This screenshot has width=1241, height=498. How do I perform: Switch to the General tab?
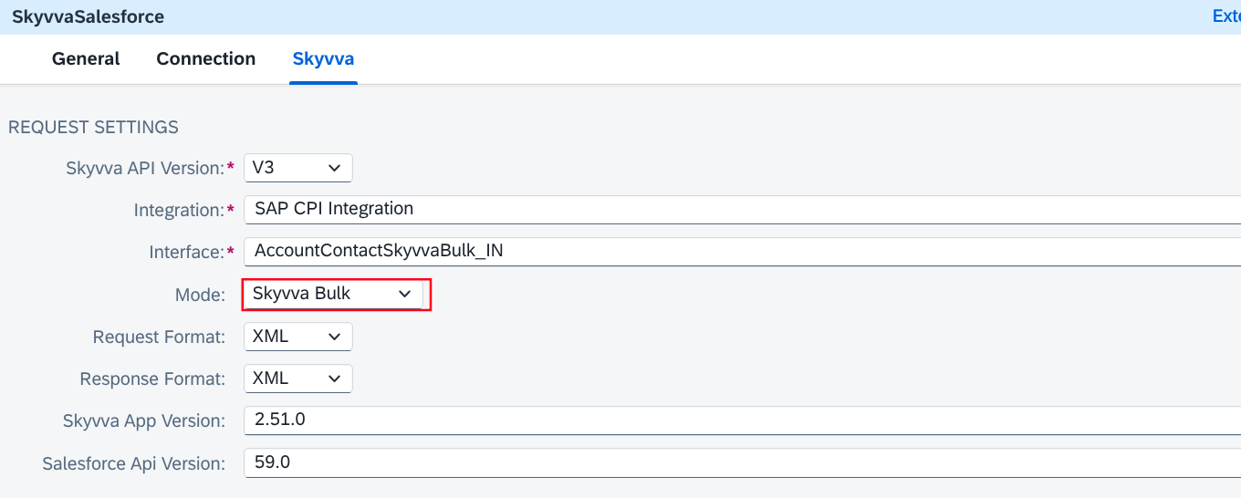(x=86, y=58)
